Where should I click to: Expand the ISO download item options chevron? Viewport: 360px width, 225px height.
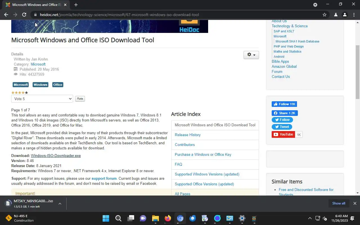click(x=60, y=204)
